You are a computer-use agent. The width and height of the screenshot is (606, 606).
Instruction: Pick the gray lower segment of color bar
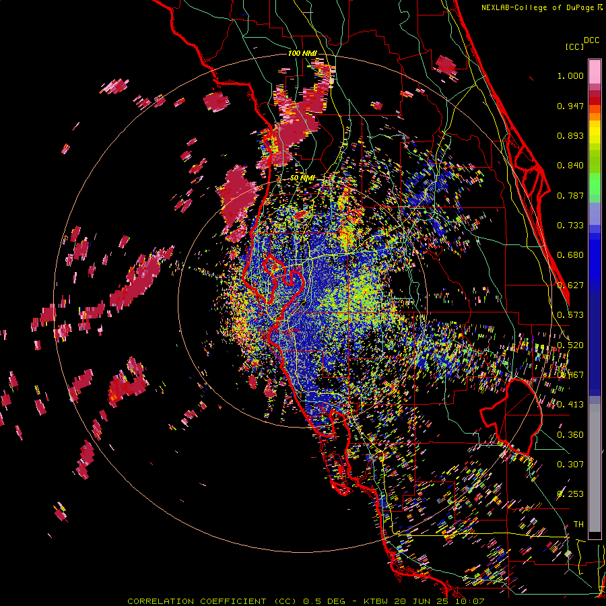tap(595, 468)
